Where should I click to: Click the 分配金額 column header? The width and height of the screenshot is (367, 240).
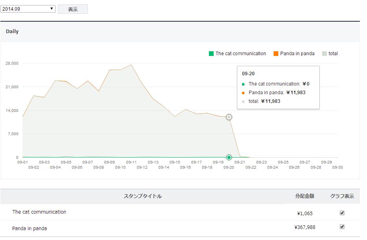pos(304,196)
